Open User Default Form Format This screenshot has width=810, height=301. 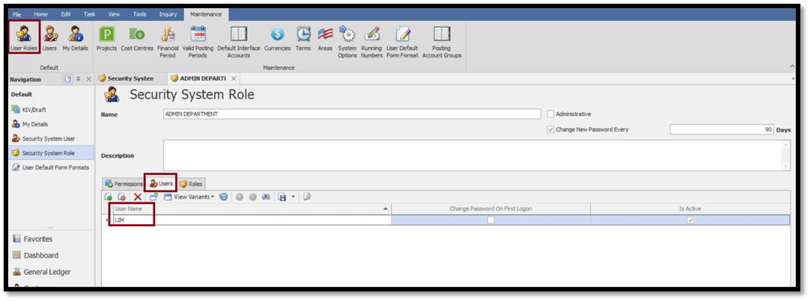(403, 41)
